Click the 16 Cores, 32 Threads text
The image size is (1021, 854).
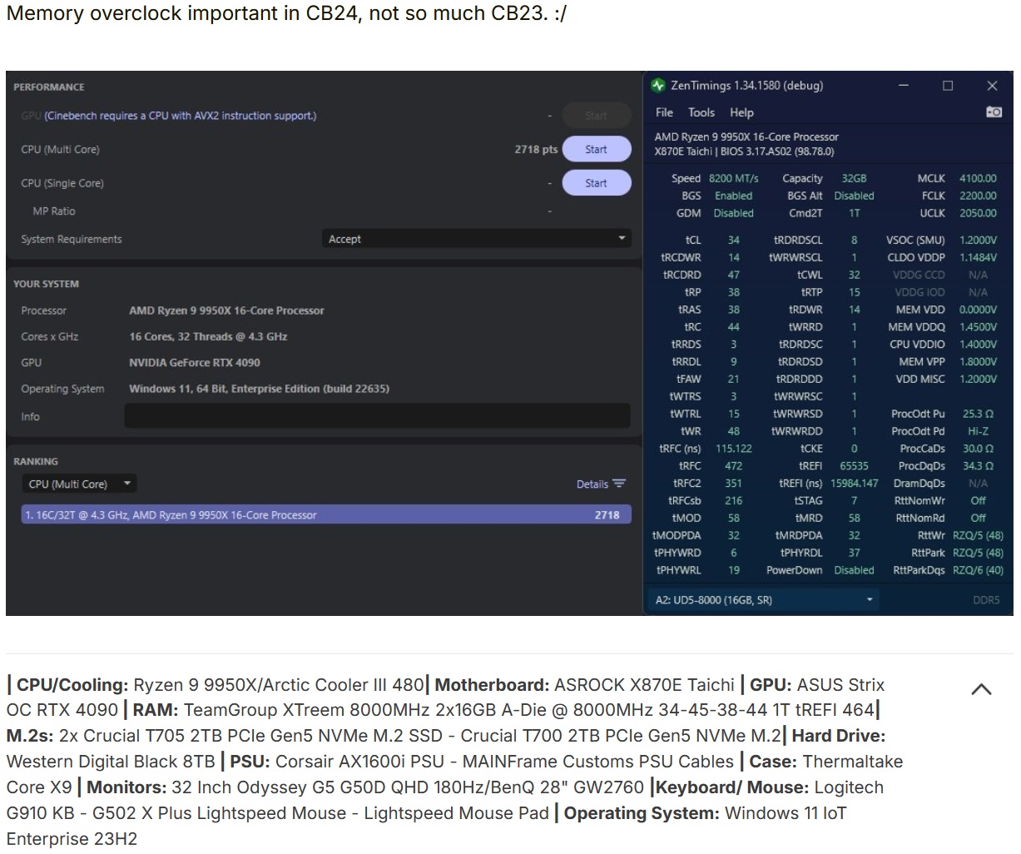pyautogui.click(x=208, y=337)
